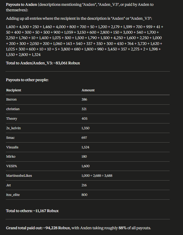This screenshot has height=235, width=183.
Task: Click the "1,000 + 2,688 = 3,688" amount
Action: coord(97,176)
